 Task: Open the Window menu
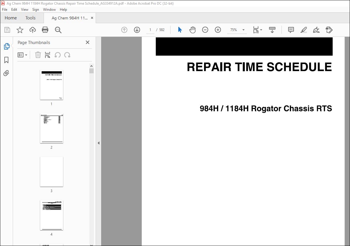pos(49,10)
